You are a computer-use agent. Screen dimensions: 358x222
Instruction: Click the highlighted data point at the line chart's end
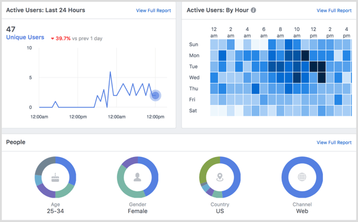(156, 95)
